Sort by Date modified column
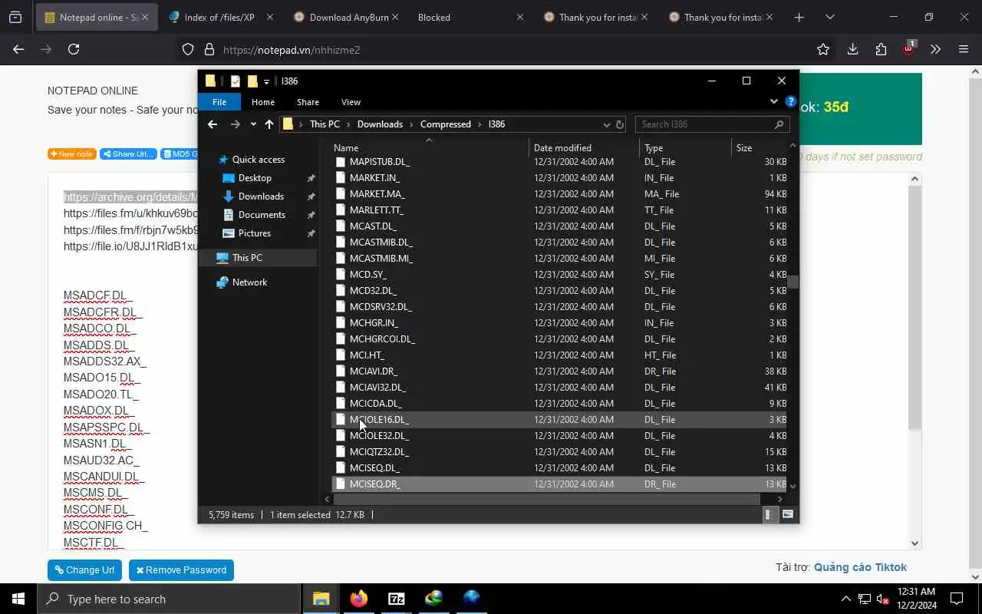The width and height of the screenshot is (982, 614). point(562,148)
